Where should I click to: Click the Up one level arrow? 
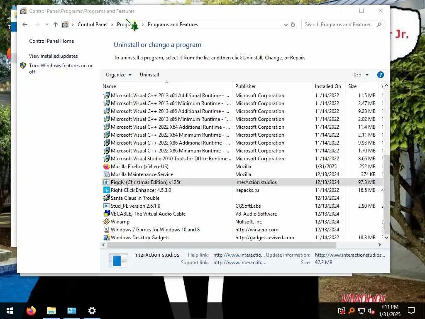56,25
